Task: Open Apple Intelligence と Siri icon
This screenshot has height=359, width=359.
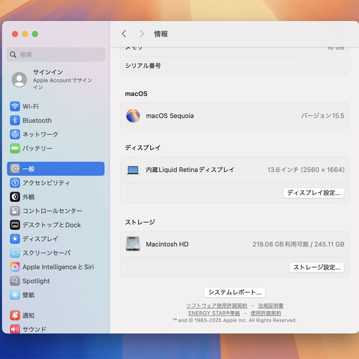Action: 15,267
